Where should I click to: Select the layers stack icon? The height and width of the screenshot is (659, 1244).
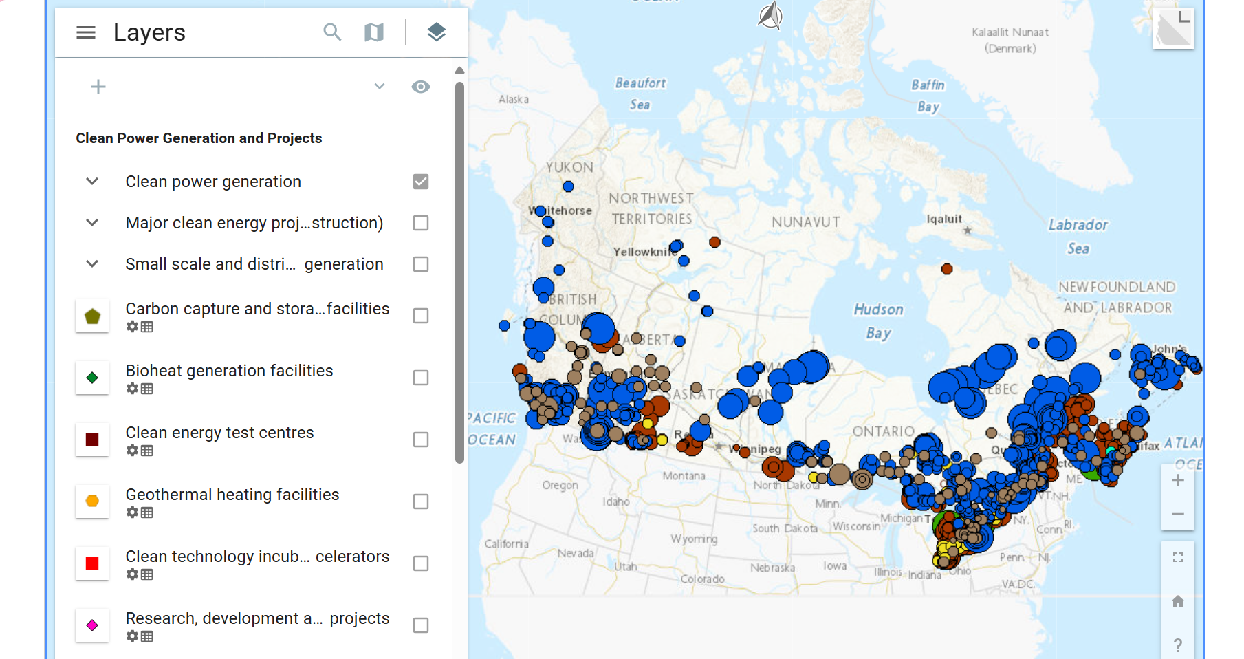[436, 32]
